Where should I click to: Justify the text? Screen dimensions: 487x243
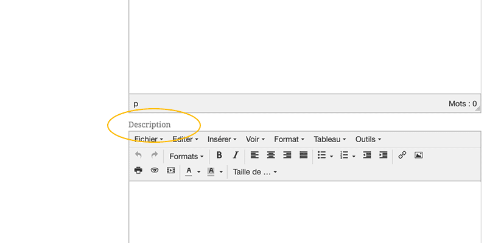coord(304,156)
